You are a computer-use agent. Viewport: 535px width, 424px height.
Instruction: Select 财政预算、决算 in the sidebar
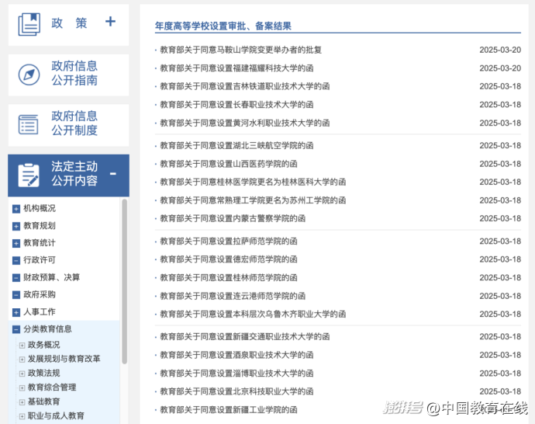(x=51, y=277)
